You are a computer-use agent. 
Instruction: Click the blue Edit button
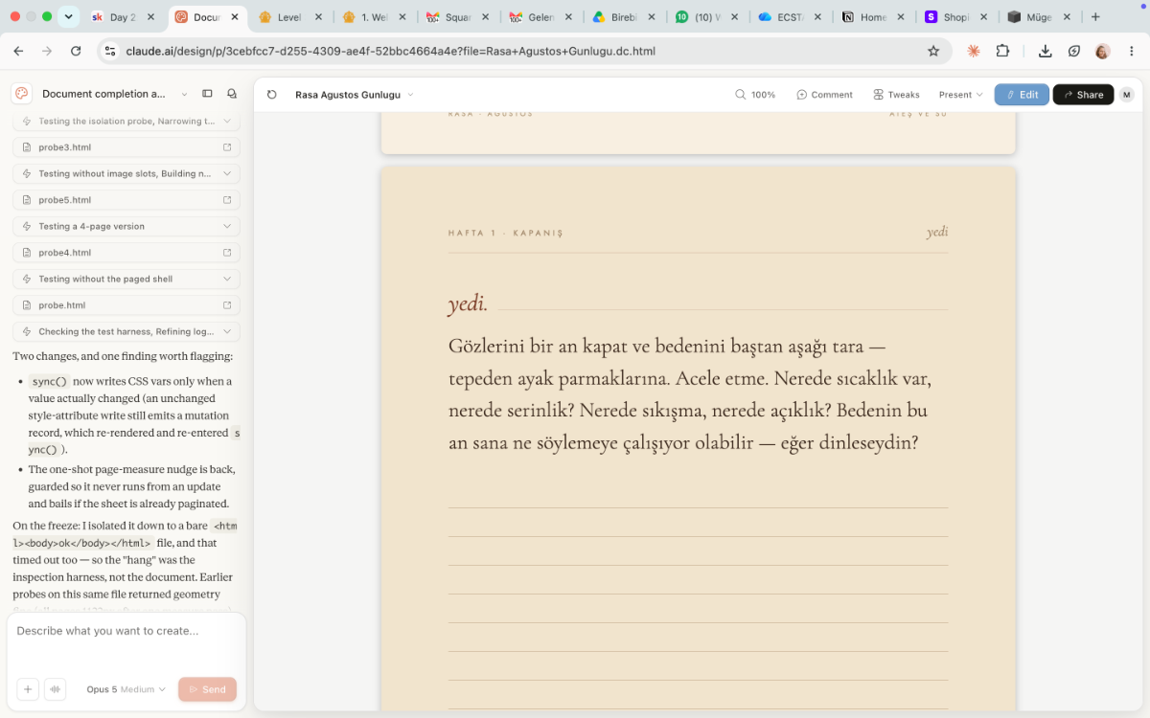pos(1022,95)
